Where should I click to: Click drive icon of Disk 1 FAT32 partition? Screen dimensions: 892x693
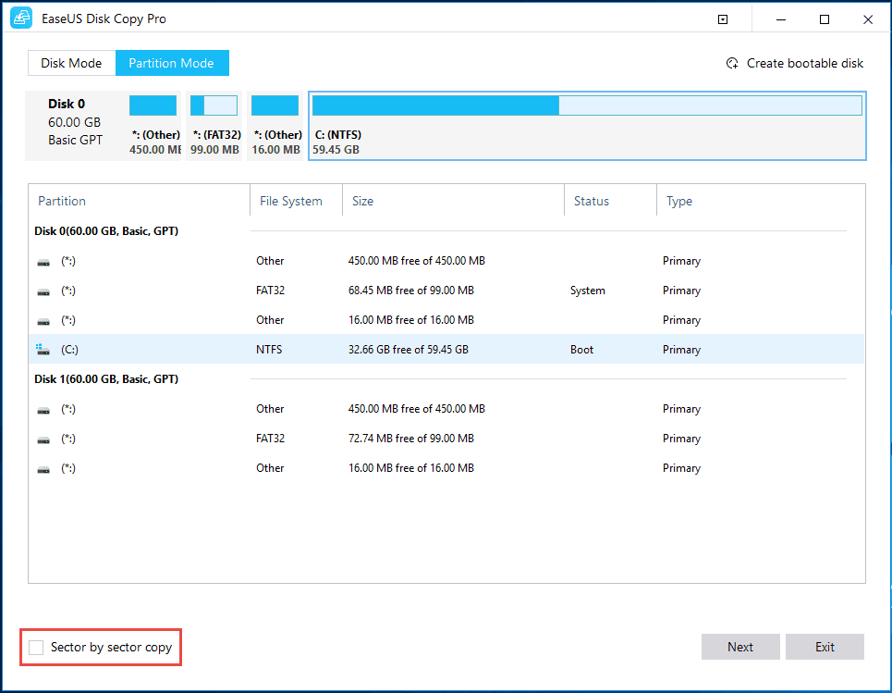click(43, 439)
